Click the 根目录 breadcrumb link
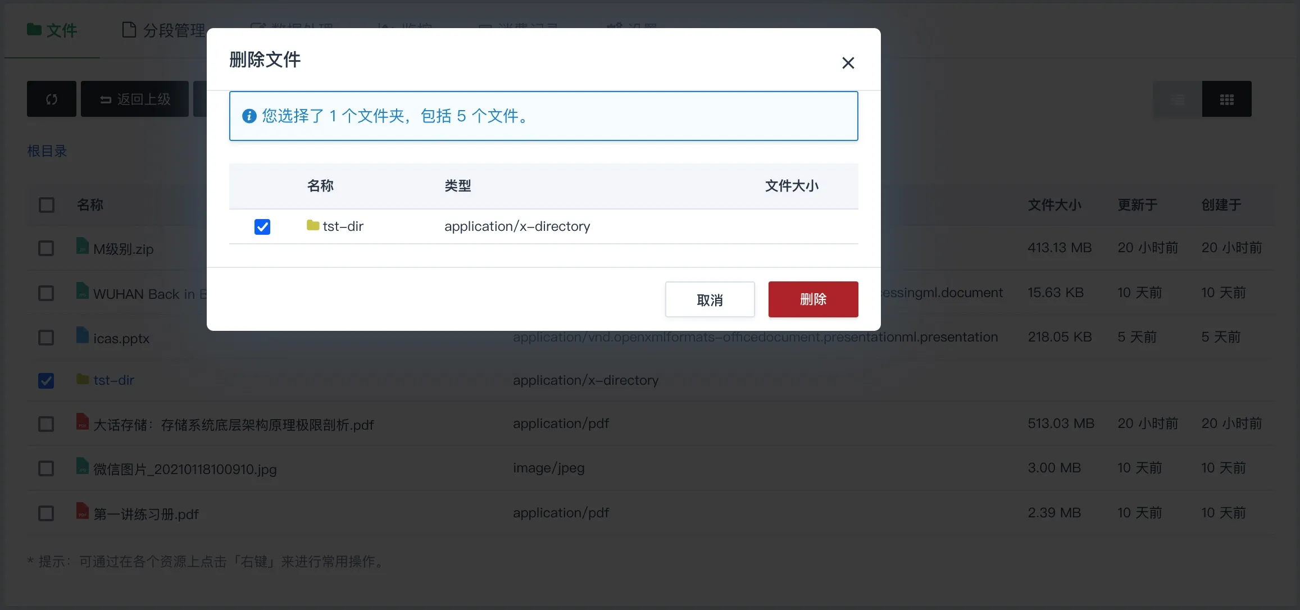This screenshot has width=1300, height=610. [x=47, y=151]
